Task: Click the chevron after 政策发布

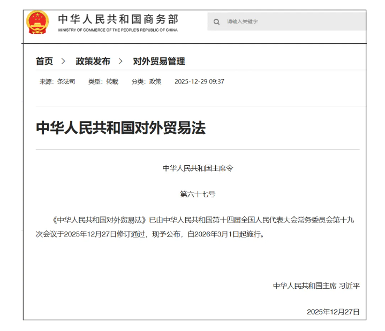Action: pyautogui.click(x=121, y=61)
